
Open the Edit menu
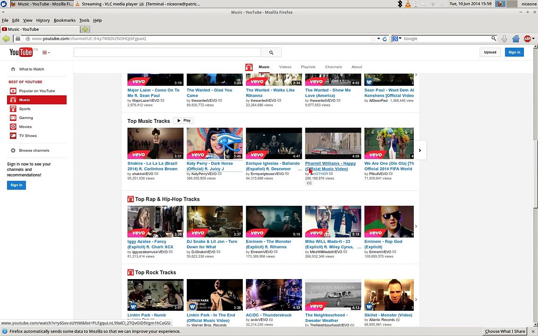[16, 20]
